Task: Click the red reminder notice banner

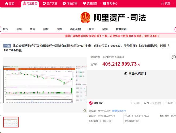Action: [x=88, y=36]
